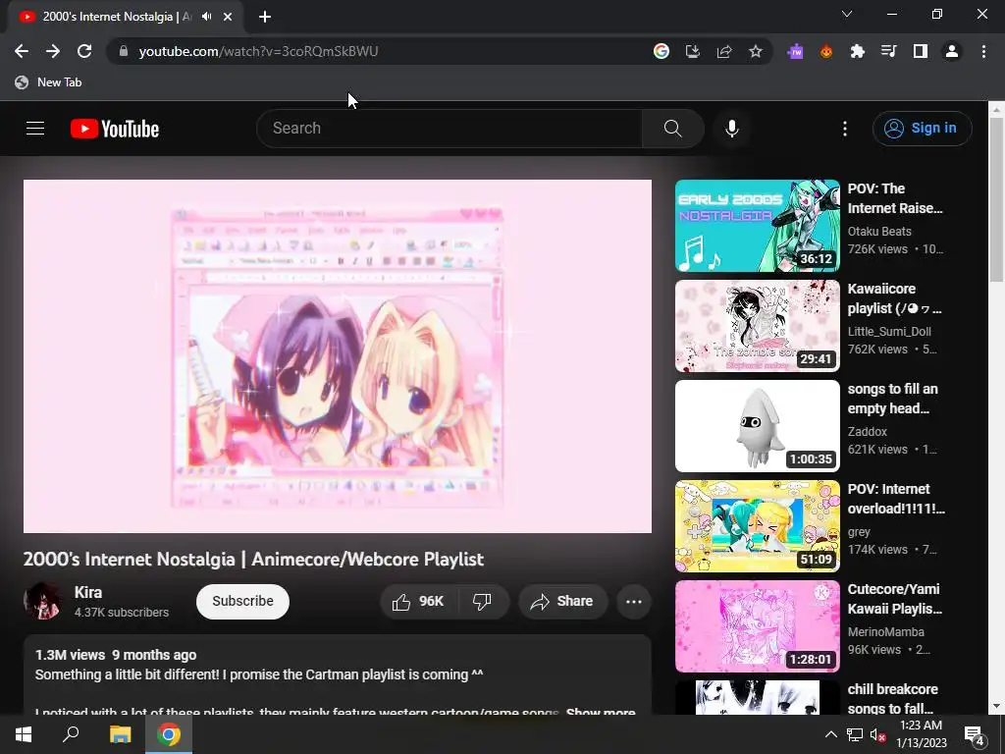Share this page icon in address bar

point(724,51)
